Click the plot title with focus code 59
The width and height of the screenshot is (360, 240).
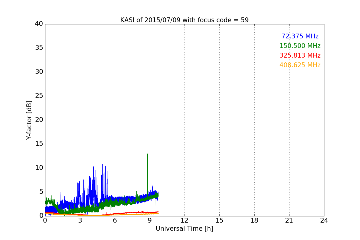point(184,20)
